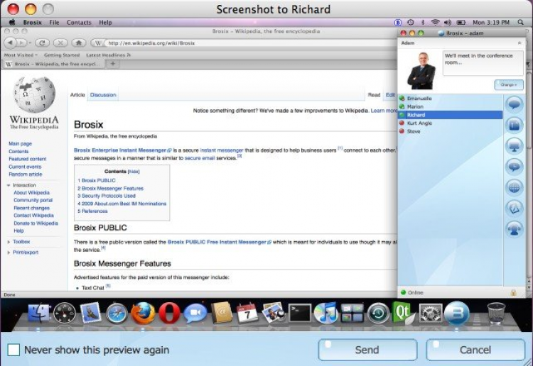Click the volume speaker icon in menu bar
The image size is (533, 366).
[447, 23]
